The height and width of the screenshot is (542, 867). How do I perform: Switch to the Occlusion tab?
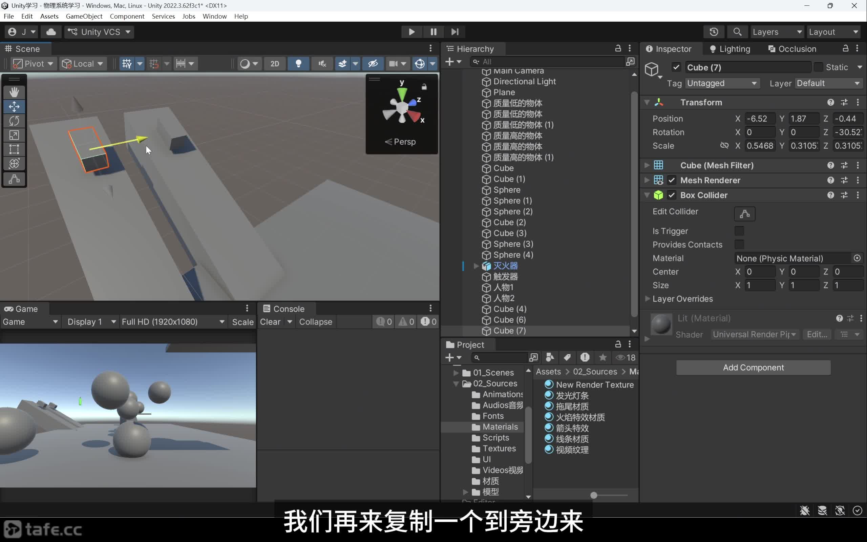point(792,49)
